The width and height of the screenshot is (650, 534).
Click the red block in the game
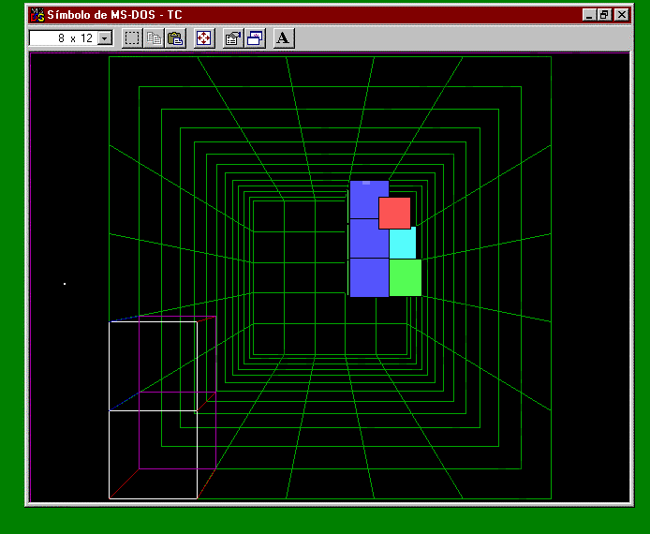pos(394,213)
